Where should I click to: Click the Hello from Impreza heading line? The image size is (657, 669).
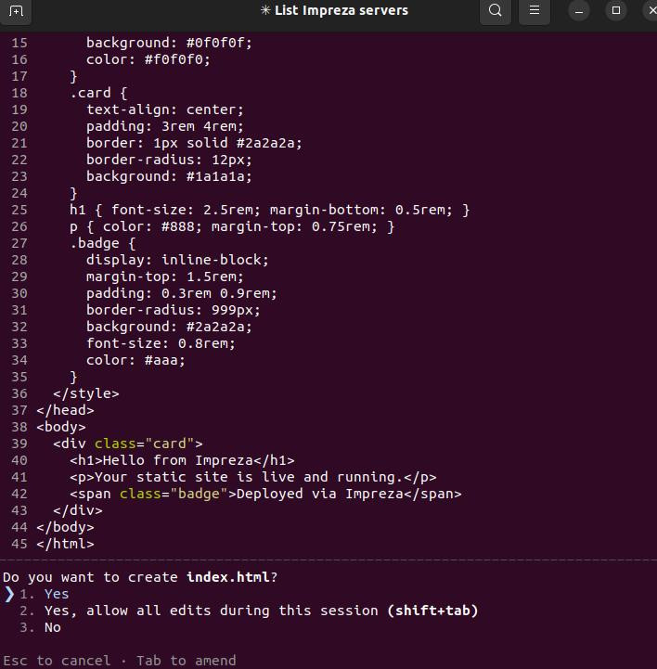[182, 460]
